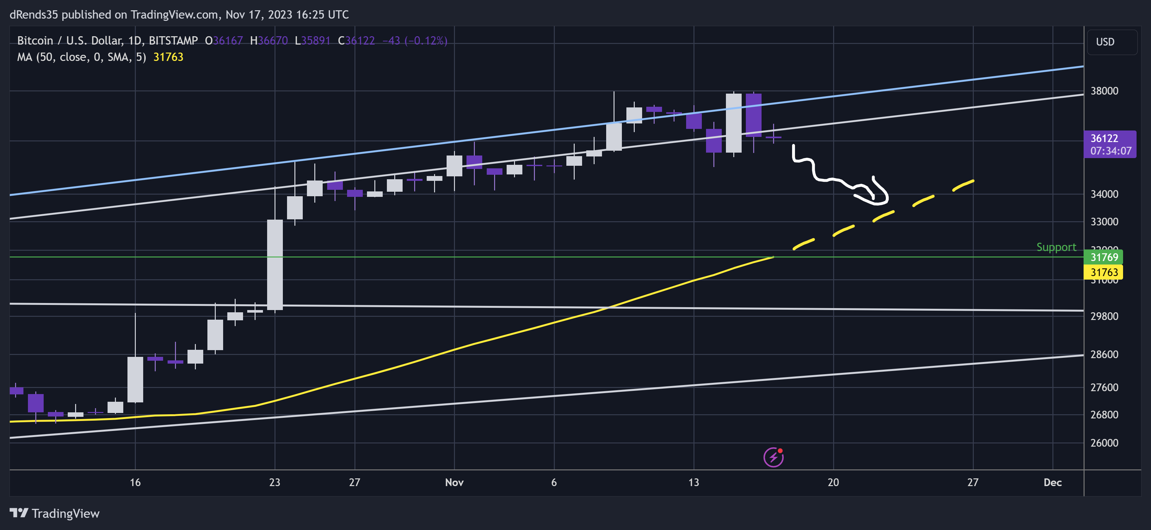
Task: Click the 26000 price axis label
Action: pos(1104,443)
